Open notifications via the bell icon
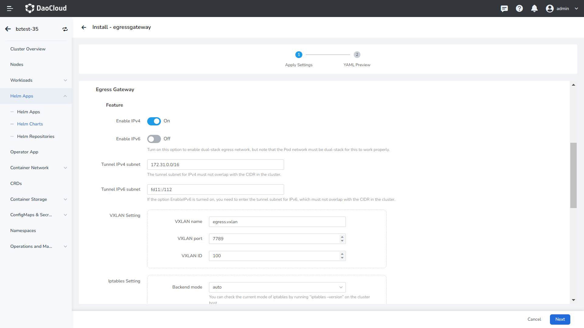Image resolution: width=584 pixels, height=328 pixels. [534, 8]
